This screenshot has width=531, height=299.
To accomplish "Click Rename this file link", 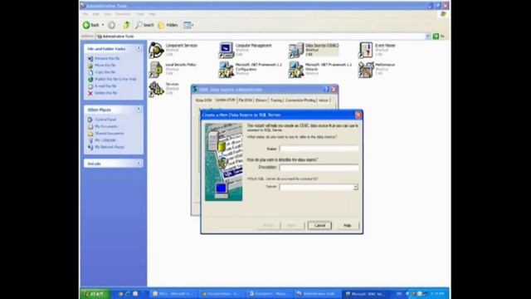I will [x=107, y=58].
